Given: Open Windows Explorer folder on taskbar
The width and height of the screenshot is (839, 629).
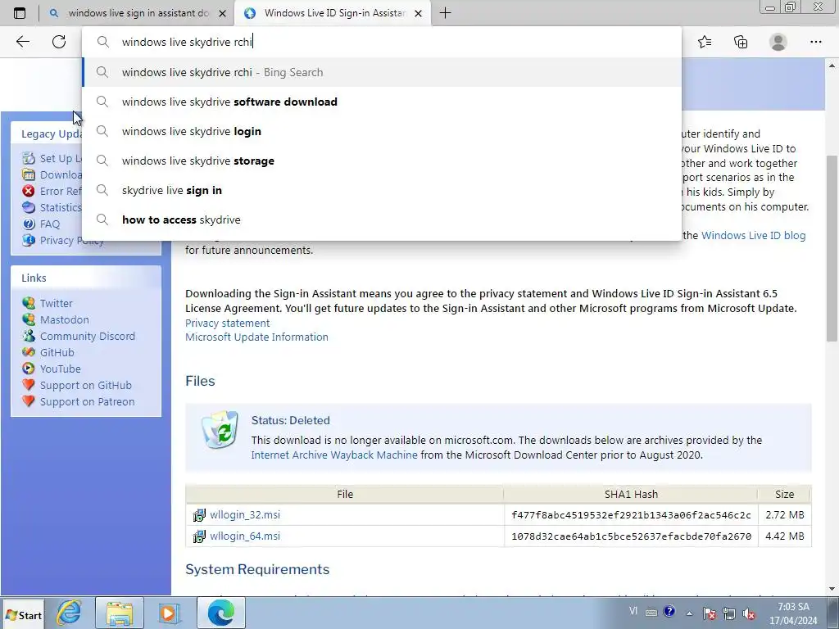Looking at the screenshot, I should 120,613.
